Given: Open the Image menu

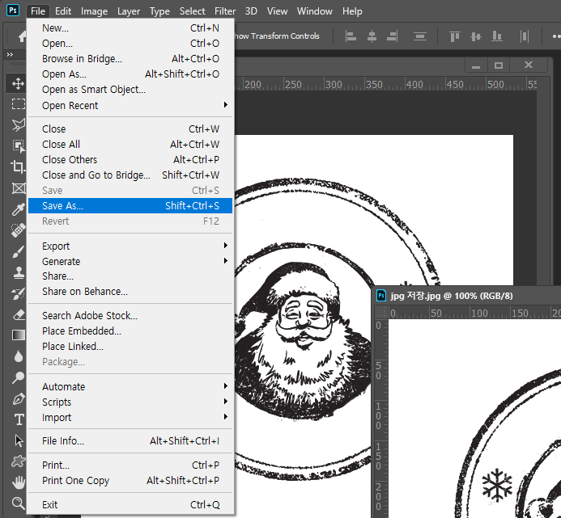Looking at the screenshot, I should click(x=94, y=11).
